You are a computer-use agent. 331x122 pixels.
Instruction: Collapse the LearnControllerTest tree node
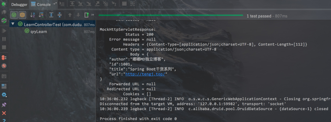[x=13, y=24]
